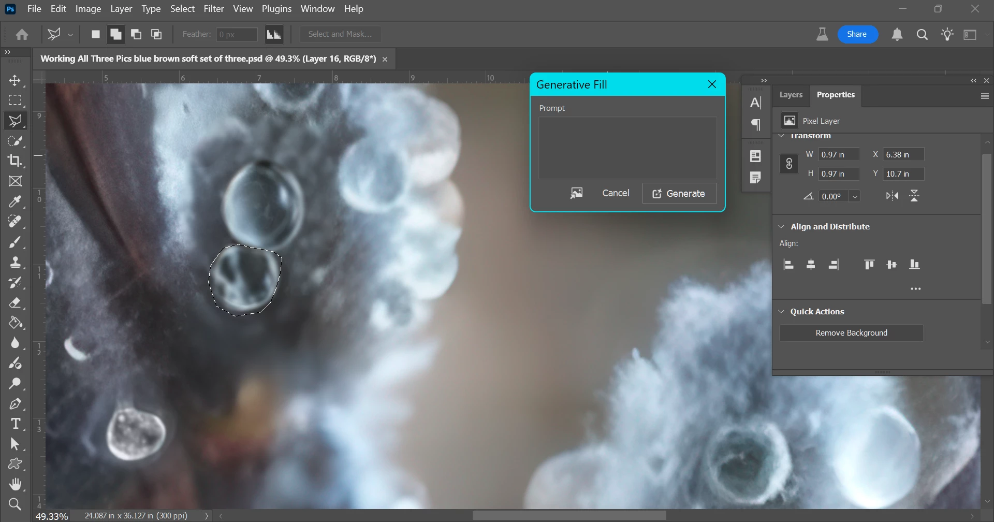Image resolution: width=994 pixels, height=522 pixels.
Task: Collapse the Align and Distribute section
Action: (x=782, y=226)
